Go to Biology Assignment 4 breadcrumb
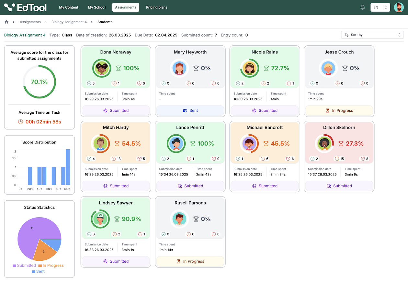Image resolution: width=408 pixels, height=283 pixels. (69, 22)
